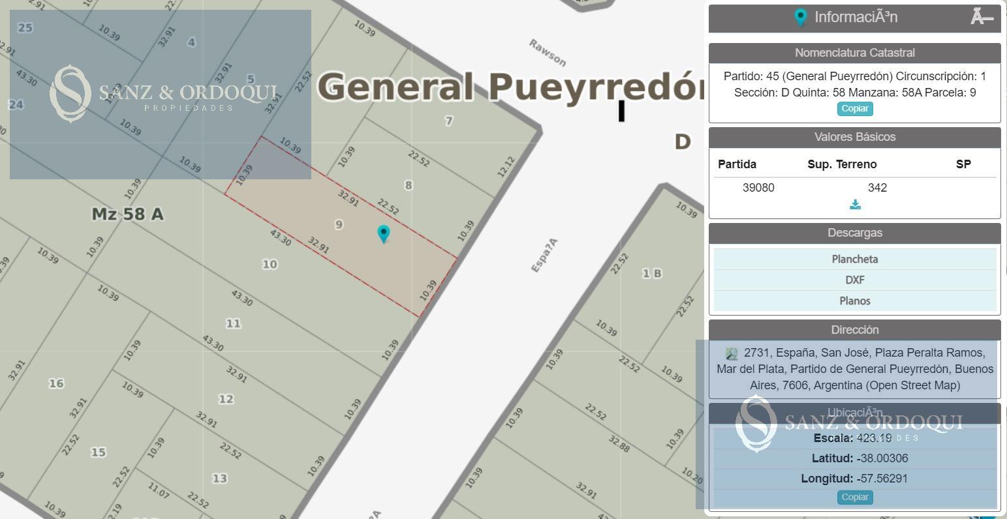Collapse the Nomenclatura Catastral section header
Viewport: 1007px width, 519px height.
[x=855, y=53]
